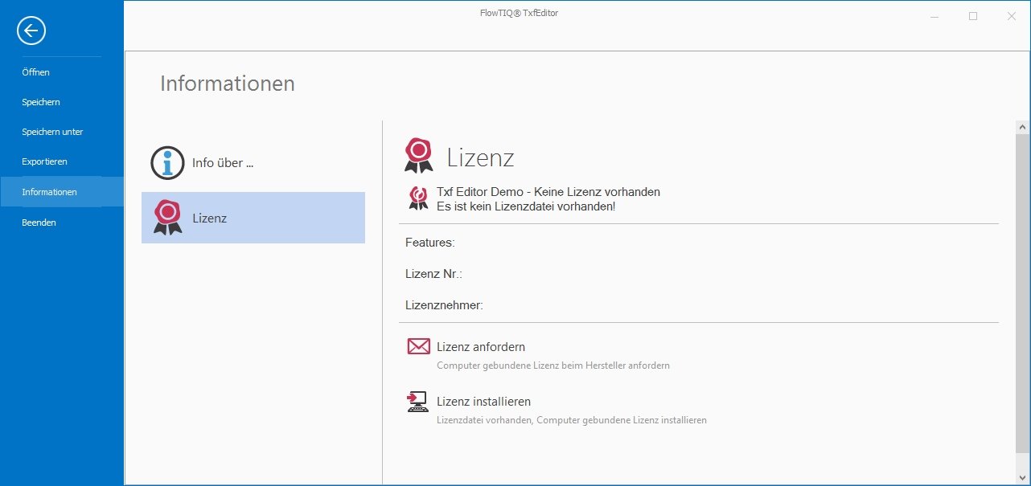Click the red ribbon badge beside Lizenz tab
The height and width of the screenshot is (486, 1031).
pyautogui.click(x=167, y=218)
